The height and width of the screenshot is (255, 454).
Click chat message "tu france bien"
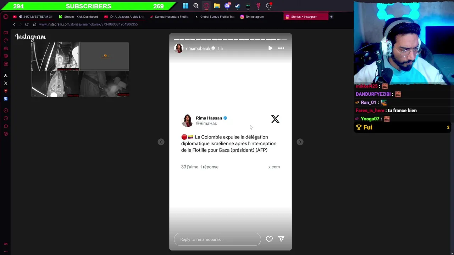(402, 110)
